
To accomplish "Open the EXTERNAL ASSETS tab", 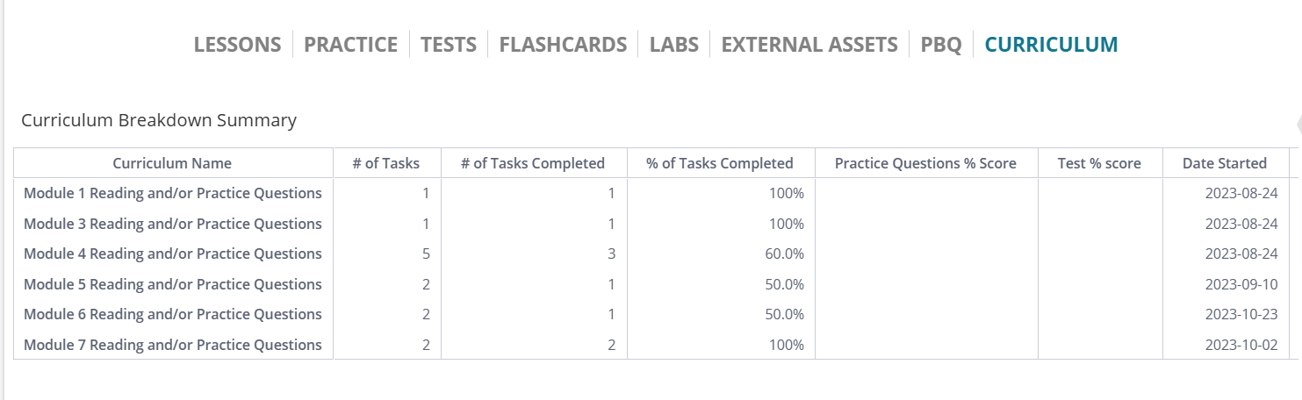I will tap(809, 45).
